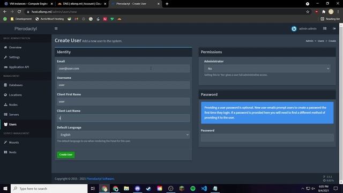343x193 pixels.
Task: Reload the current page
Action: point(19,12)
